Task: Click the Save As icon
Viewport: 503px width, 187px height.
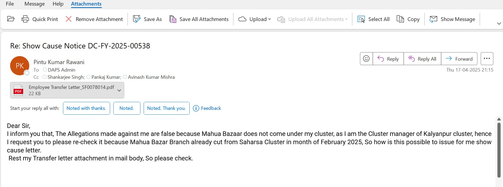Action: 137,19
